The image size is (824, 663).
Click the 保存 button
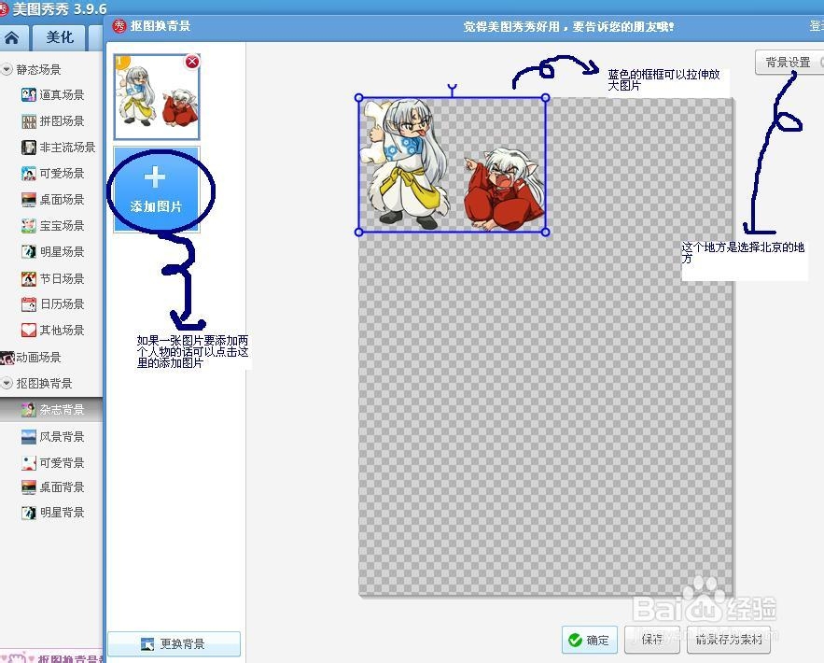tap(652, 640)
